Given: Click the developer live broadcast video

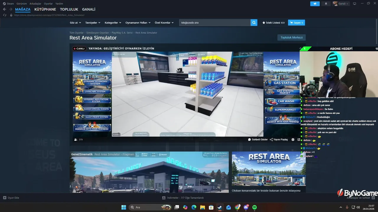Looking at the screenshot, I should click(x=188, y=94).
